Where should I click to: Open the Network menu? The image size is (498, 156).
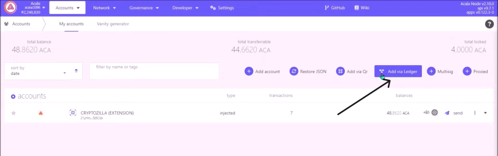(104, 8)
